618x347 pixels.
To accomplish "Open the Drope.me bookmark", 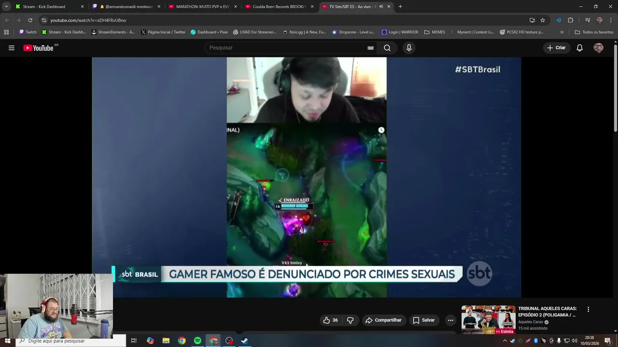I will 353,32.
